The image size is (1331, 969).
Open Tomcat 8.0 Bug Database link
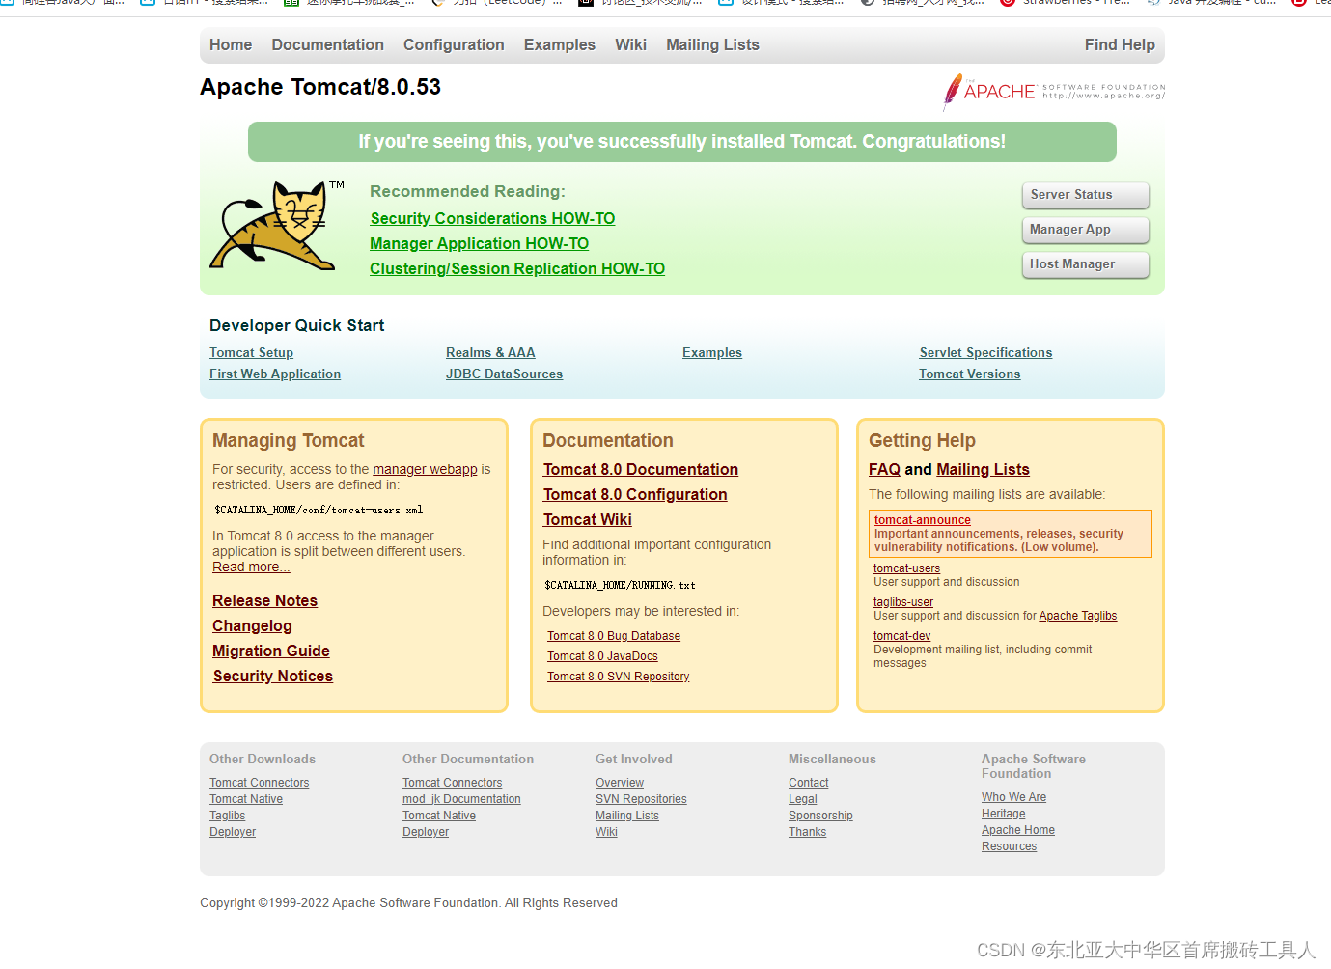[x=614, y=636]
